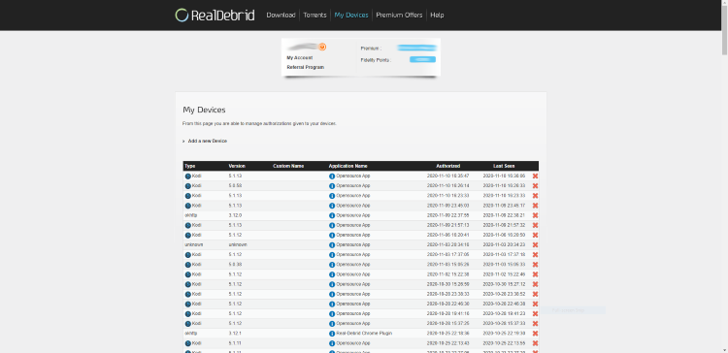This screenshot has width=728, height=353.
Task: Click the Version column header
Action: (x=237, y=166)
